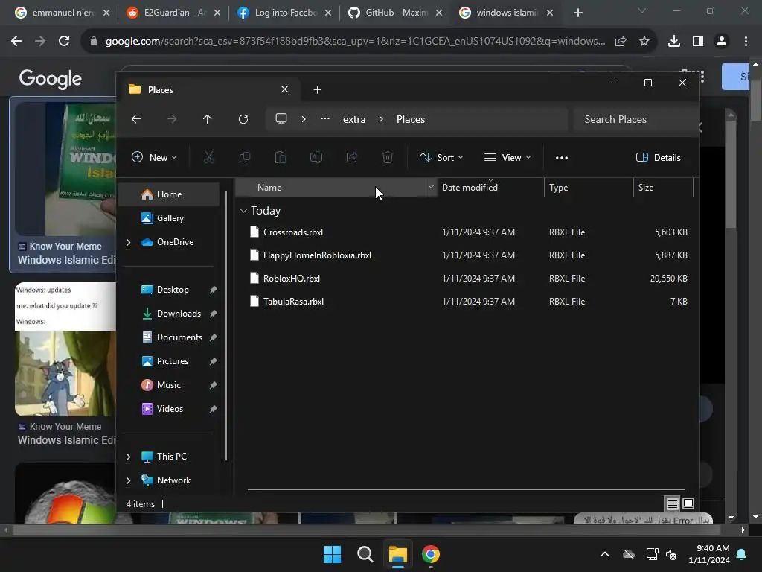This screenshot has height=572, width=762.
Task: Click extra in breadcrumb path
Action: [x=354, y=119]
